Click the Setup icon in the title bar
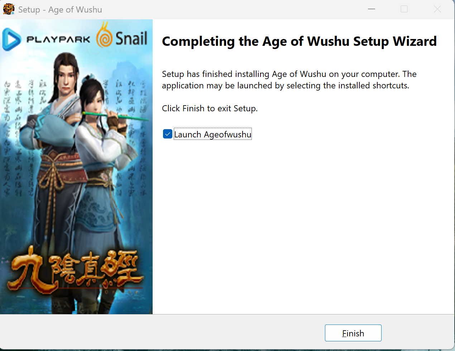This screenshot has height=351, width=455. pos(9,9)
